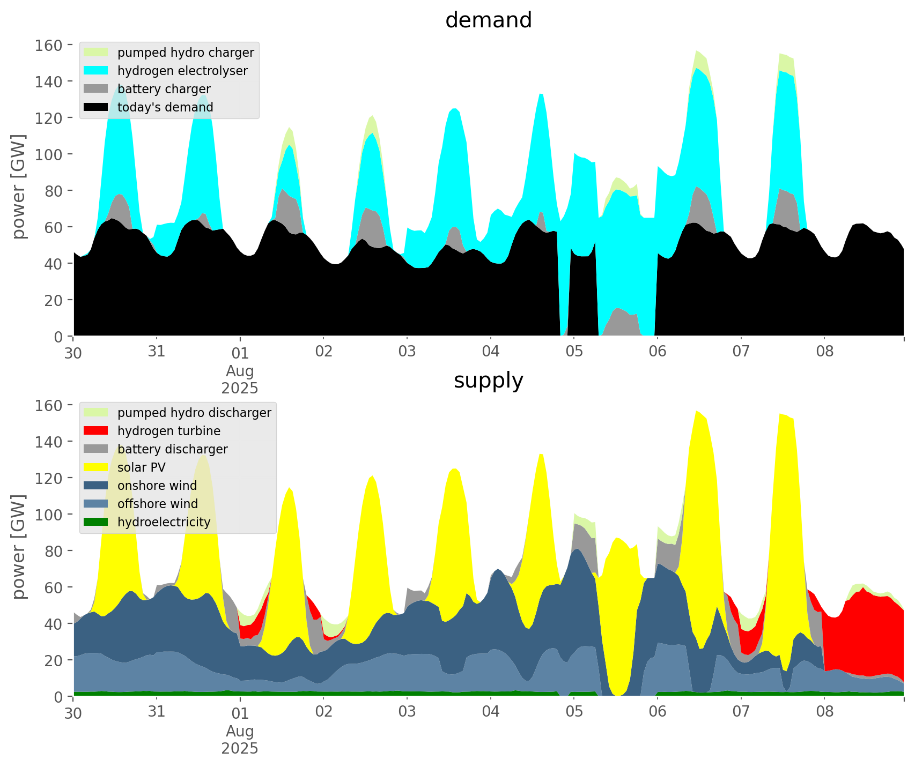Click the "demand" chart title

pos(488,20)
